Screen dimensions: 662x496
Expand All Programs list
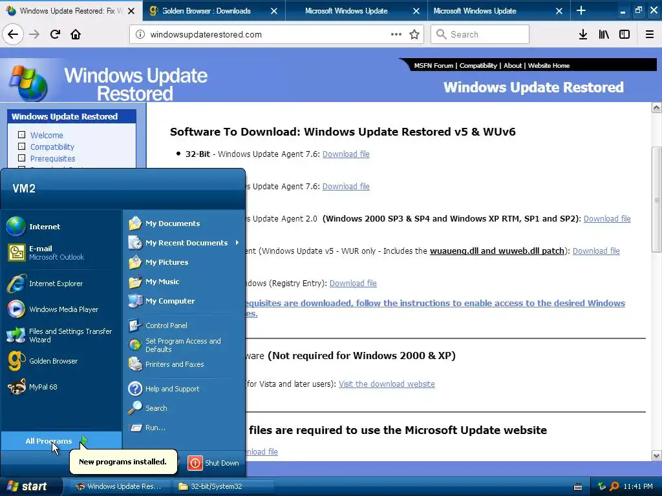tap(61, 440)
